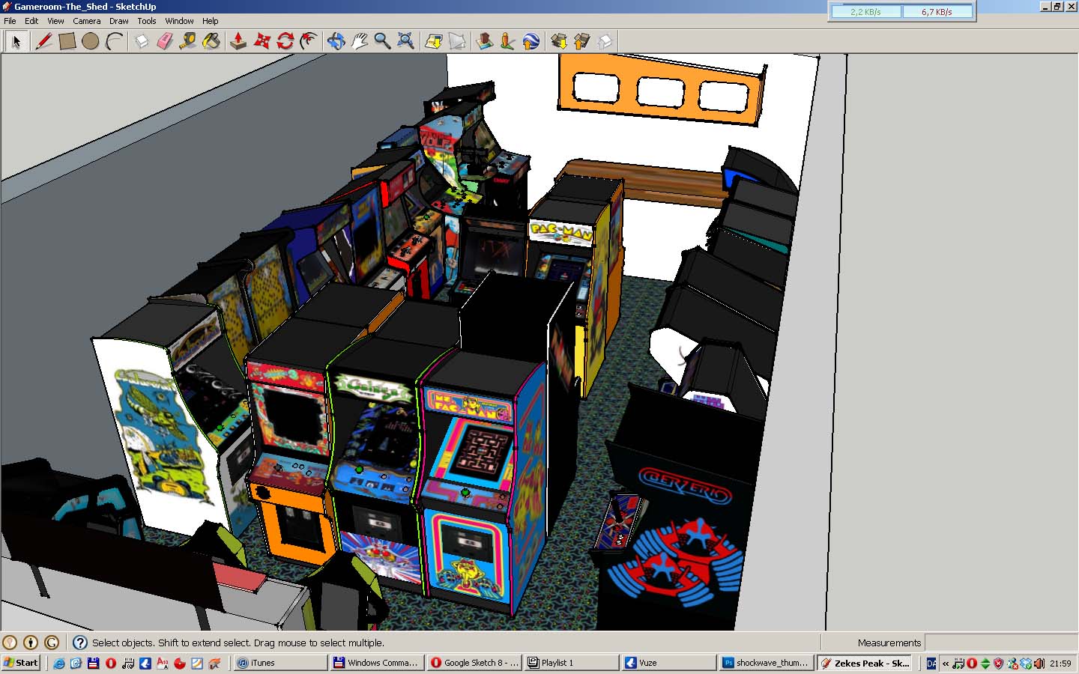
Task: Launch Internet Explorer from Quick Launch
Action: (x=59, y=663)
